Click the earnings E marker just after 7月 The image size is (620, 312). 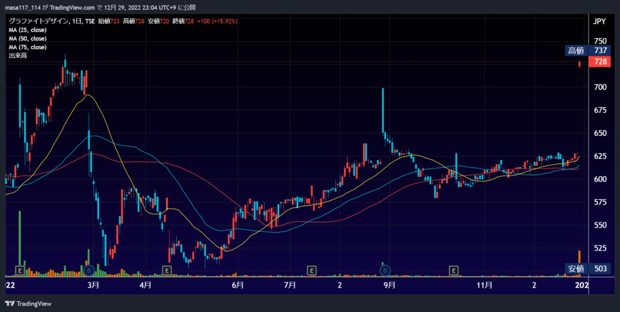pyautogui.click(x=312, y=270)
